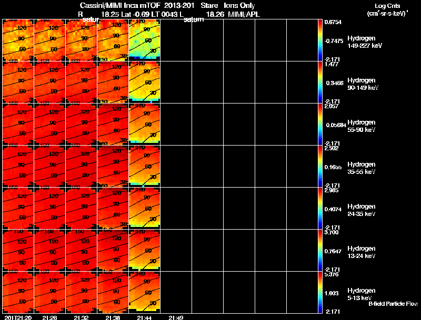
Task: Click the "18.25" R value
Action: 110,14
